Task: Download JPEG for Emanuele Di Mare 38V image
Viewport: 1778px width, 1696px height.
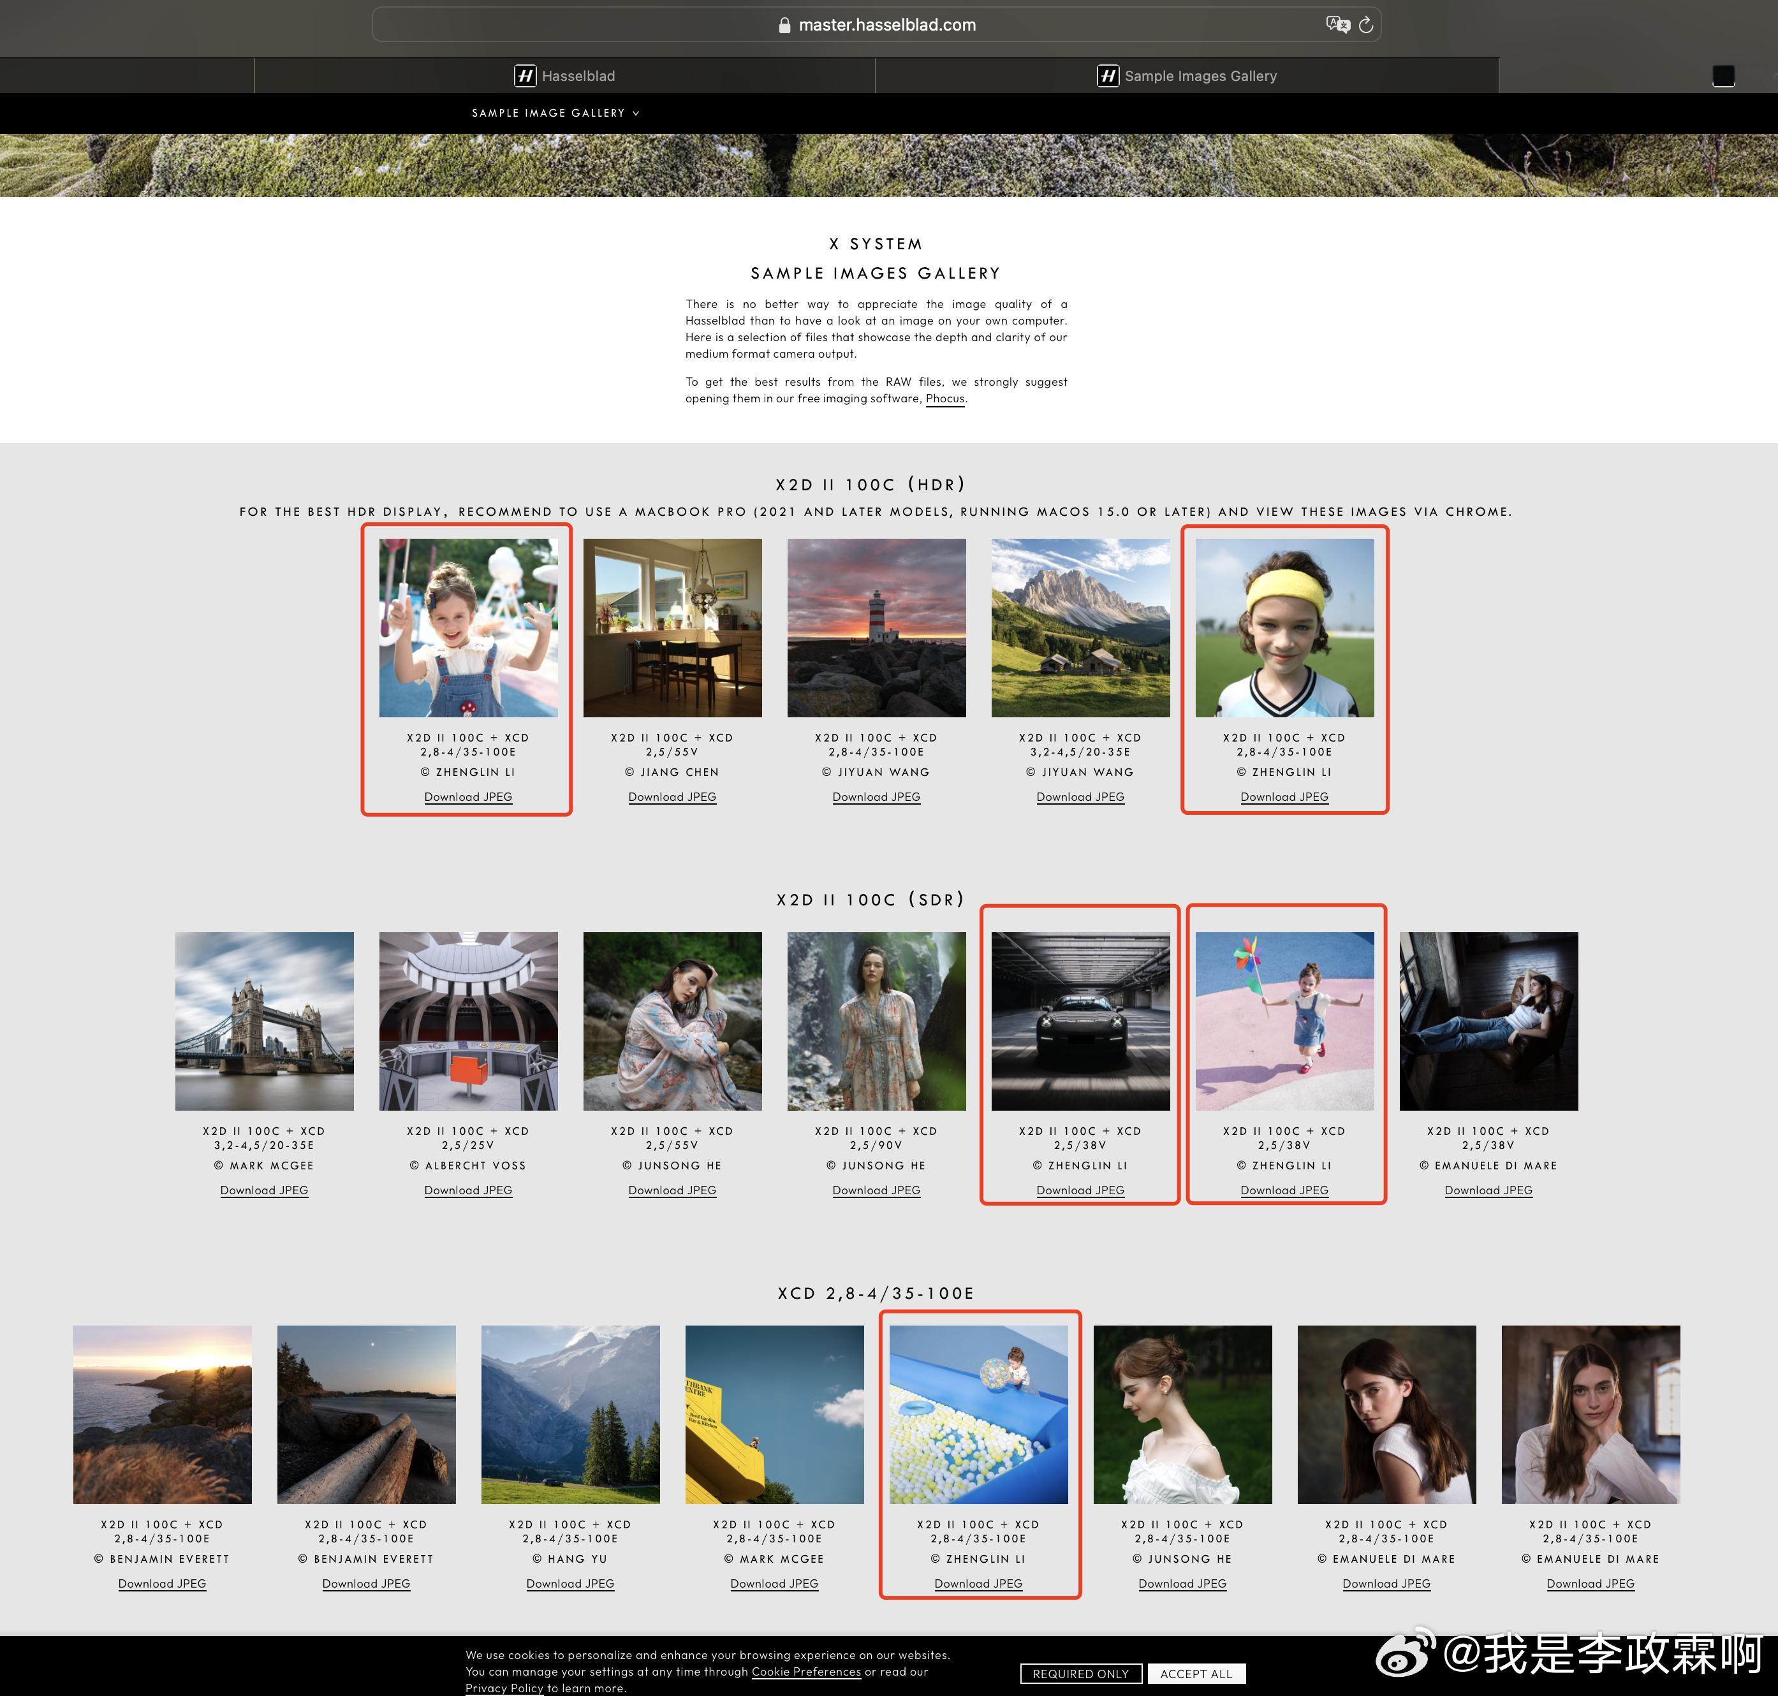Action: pyautogui.click(x=1488, y=1190)
